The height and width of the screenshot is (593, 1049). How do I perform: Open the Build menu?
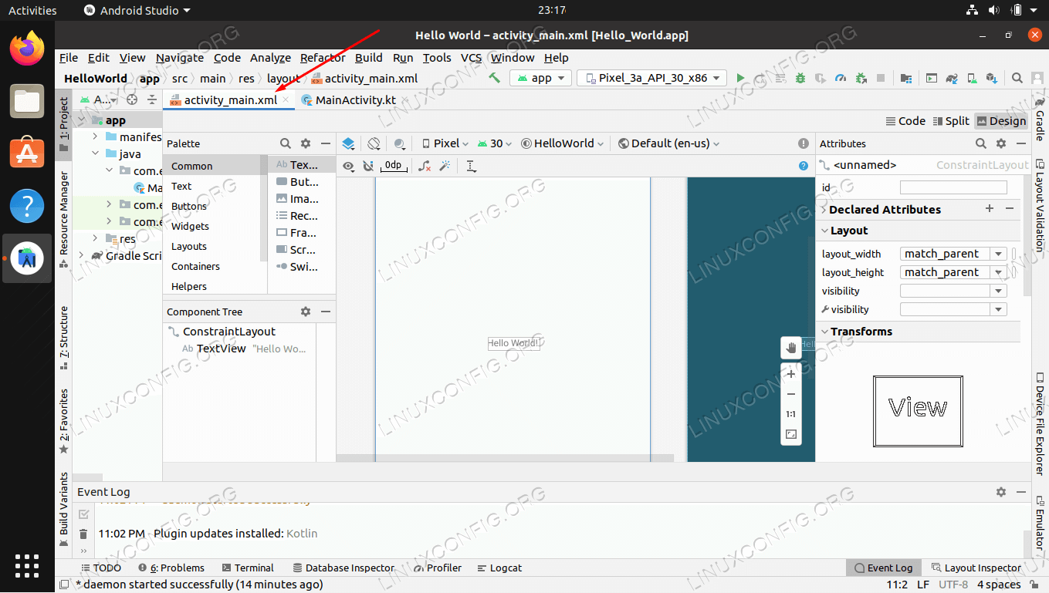369,58
